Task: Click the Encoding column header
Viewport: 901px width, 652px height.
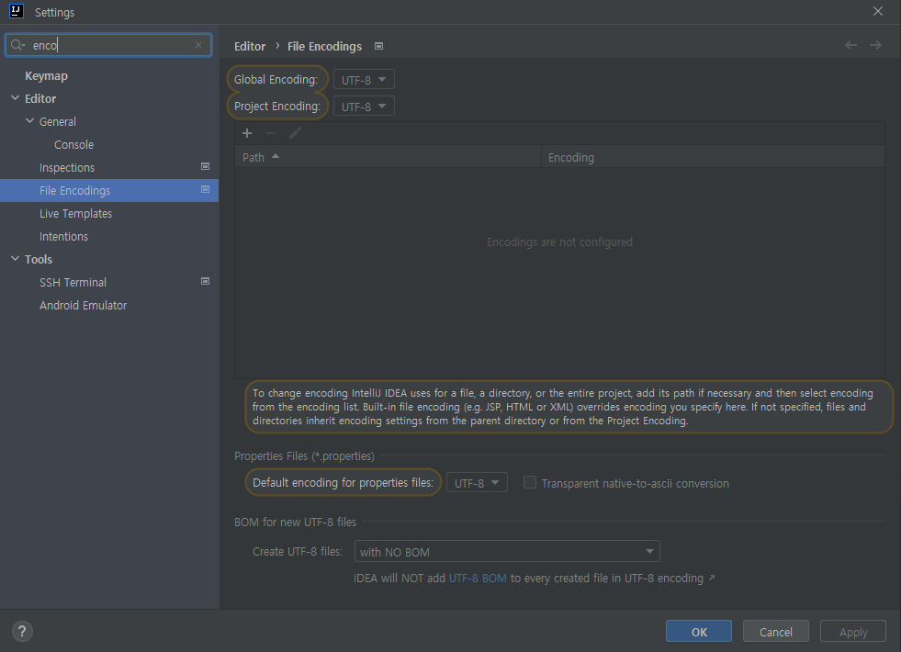Action: coord(713,157)
